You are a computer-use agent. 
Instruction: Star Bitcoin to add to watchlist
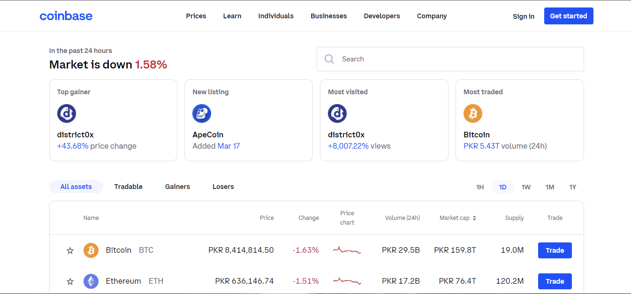pos(70,250)
